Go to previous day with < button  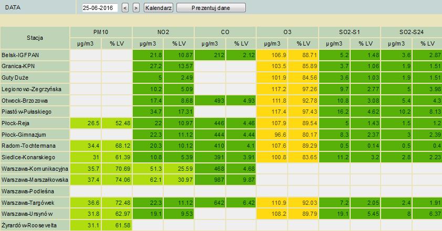pyautogui.click(x=125, y=8)
